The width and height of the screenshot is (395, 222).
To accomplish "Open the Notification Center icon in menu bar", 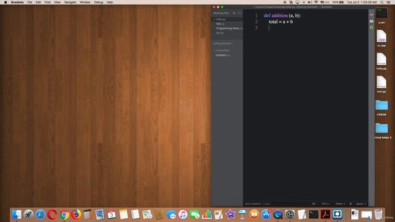I will point(388,2).
